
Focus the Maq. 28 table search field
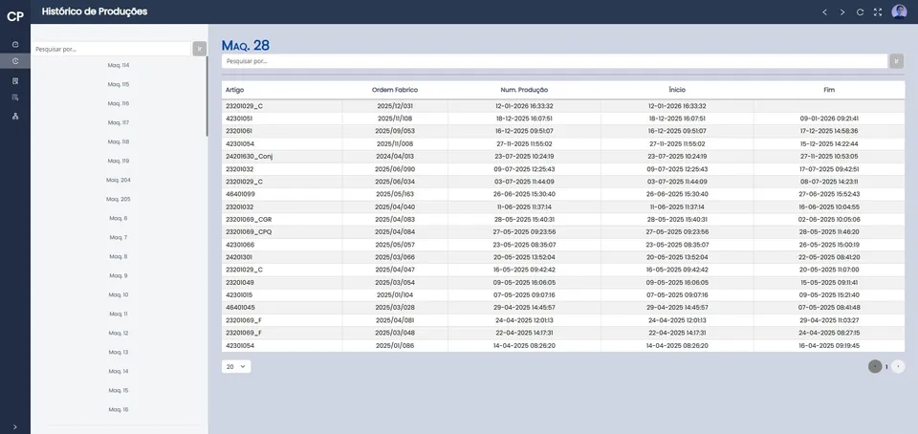tap(555, 61)
